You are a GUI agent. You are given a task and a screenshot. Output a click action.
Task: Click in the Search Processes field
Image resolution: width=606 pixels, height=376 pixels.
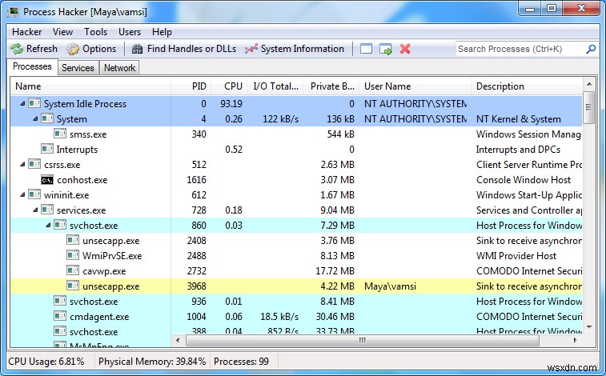click(x=519, y=49)
